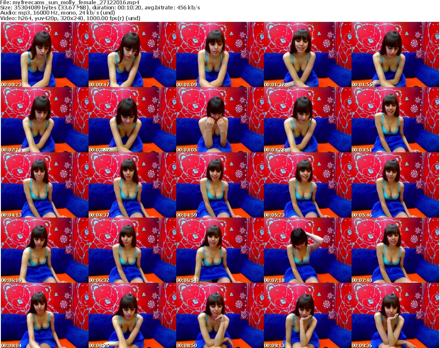Select the thumbnail timestamped 00:00:47
The width and height of the screenshot is (440, 348).
132,54
